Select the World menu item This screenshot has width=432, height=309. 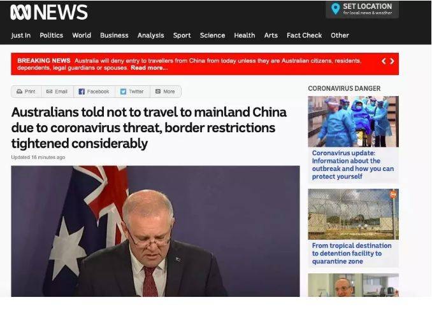82,35
